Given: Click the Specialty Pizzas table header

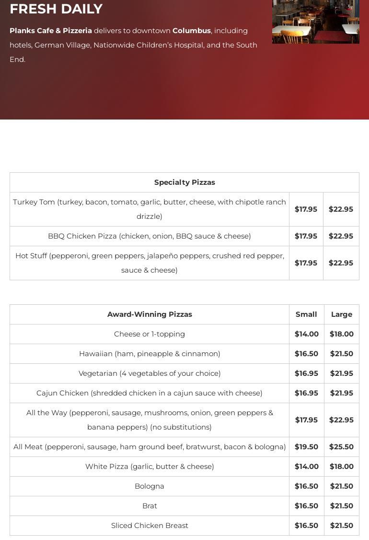Looking at the screenshot, I should click(184, 182).
